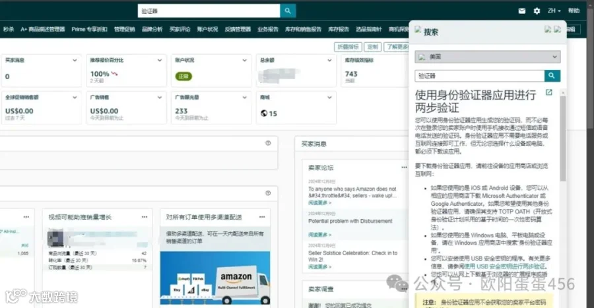
Task: Open help article in new window icon
Action: tap(548, 92)
